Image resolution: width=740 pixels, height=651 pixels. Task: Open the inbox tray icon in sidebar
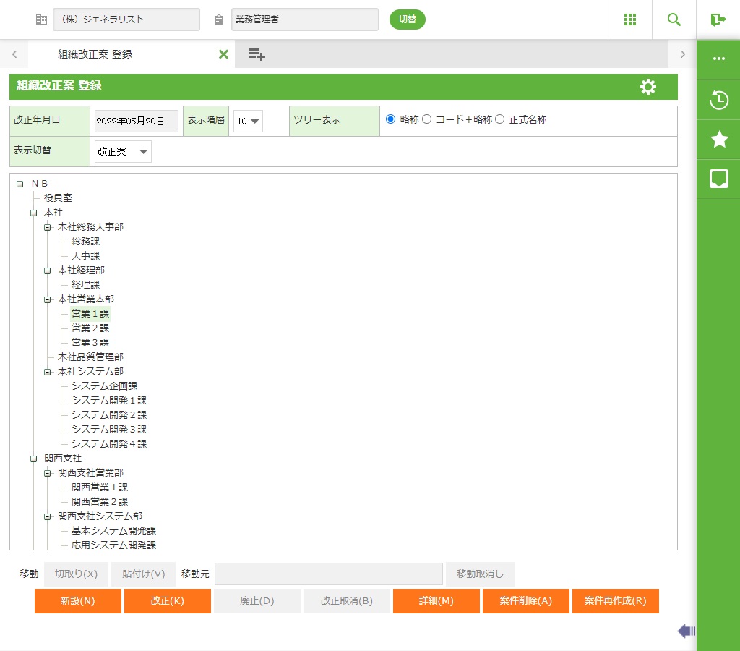tap(718, 179)
